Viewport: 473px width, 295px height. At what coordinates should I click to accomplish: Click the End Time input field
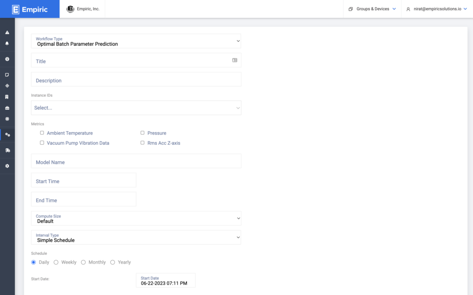[x=84, y=199]
